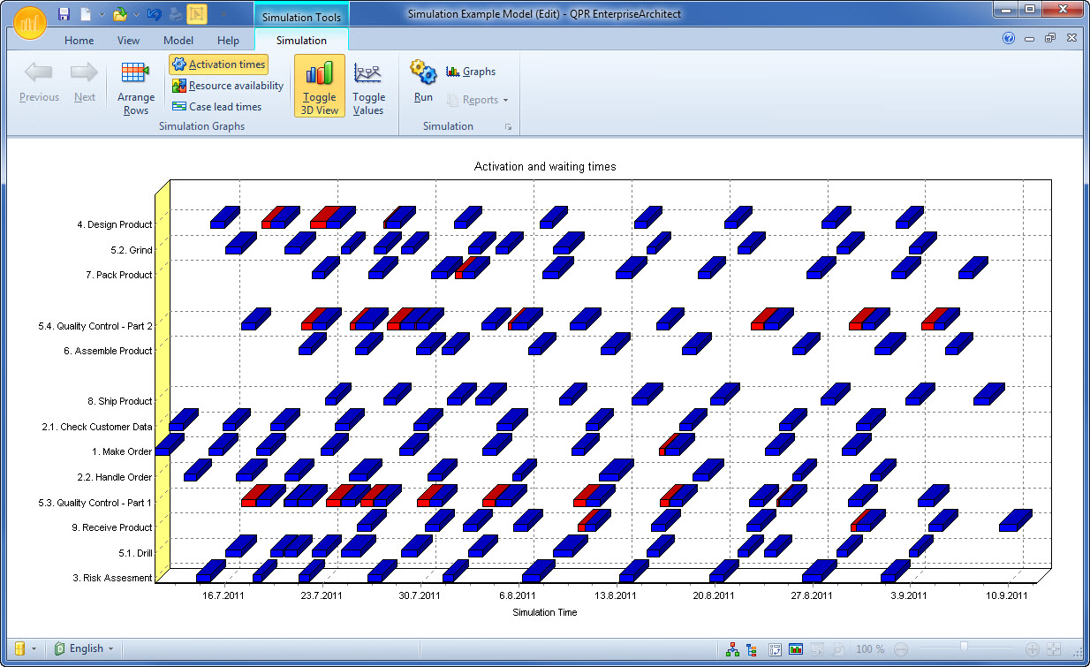This screenshot has height=667, width=1090.
Task: Show the Resource availability graph
Action: click(x=228, y=85)
